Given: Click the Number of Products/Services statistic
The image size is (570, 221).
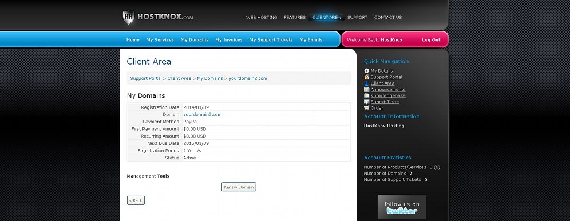Looking at the screenshot, I should [402, 167].
